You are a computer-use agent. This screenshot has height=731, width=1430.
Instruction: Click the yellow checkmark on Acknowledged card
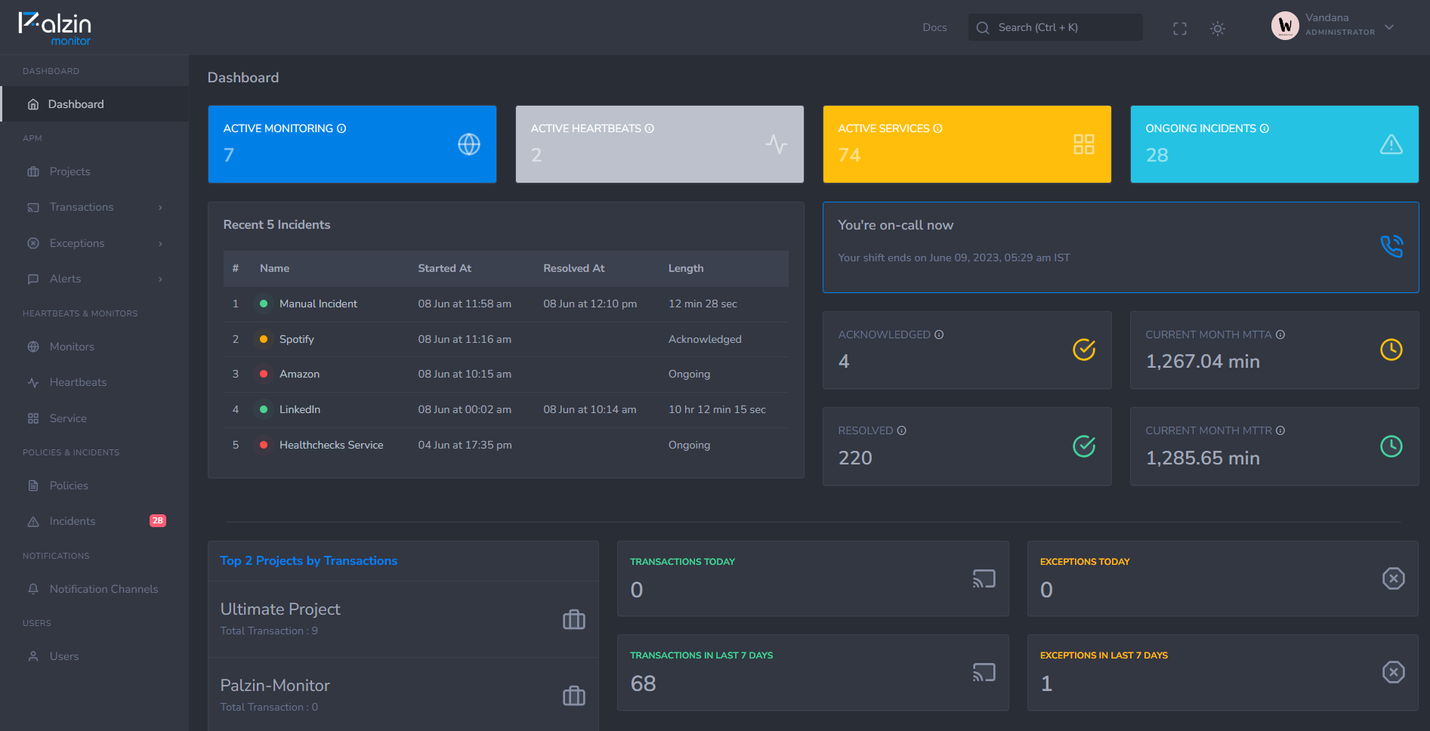pyautogui.click(x=1084, y=350)
